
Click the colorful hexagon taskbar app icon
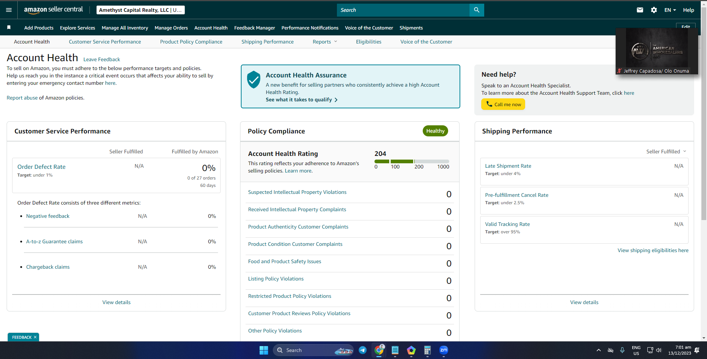coord(411,350)
